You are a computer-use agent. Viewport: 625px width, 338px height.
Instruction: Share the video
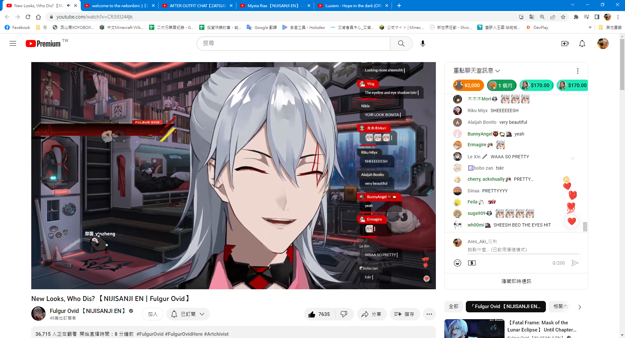point(372,314)
